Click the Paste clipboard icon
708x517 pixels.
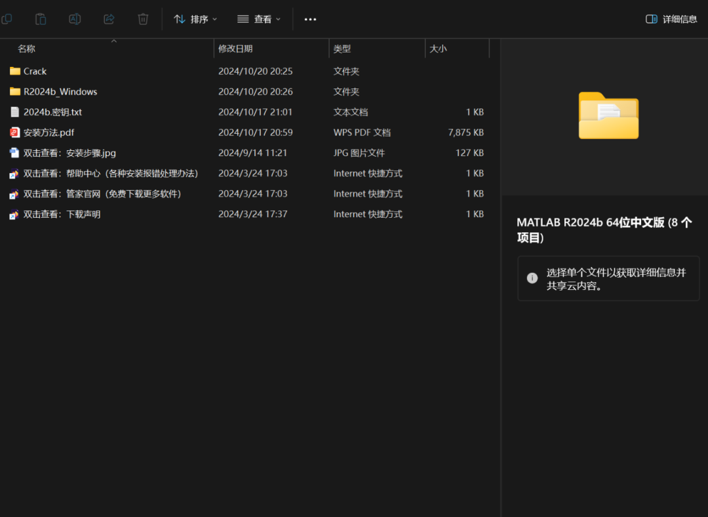[x=41, y=19]
